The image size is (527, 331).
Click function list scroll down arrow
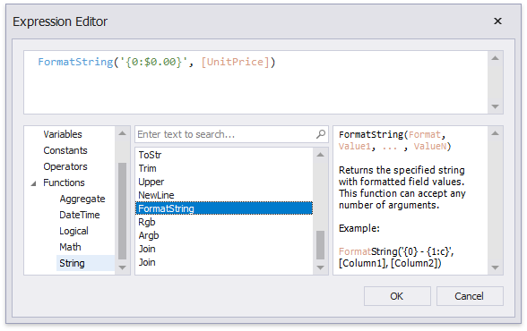(320, 267)
